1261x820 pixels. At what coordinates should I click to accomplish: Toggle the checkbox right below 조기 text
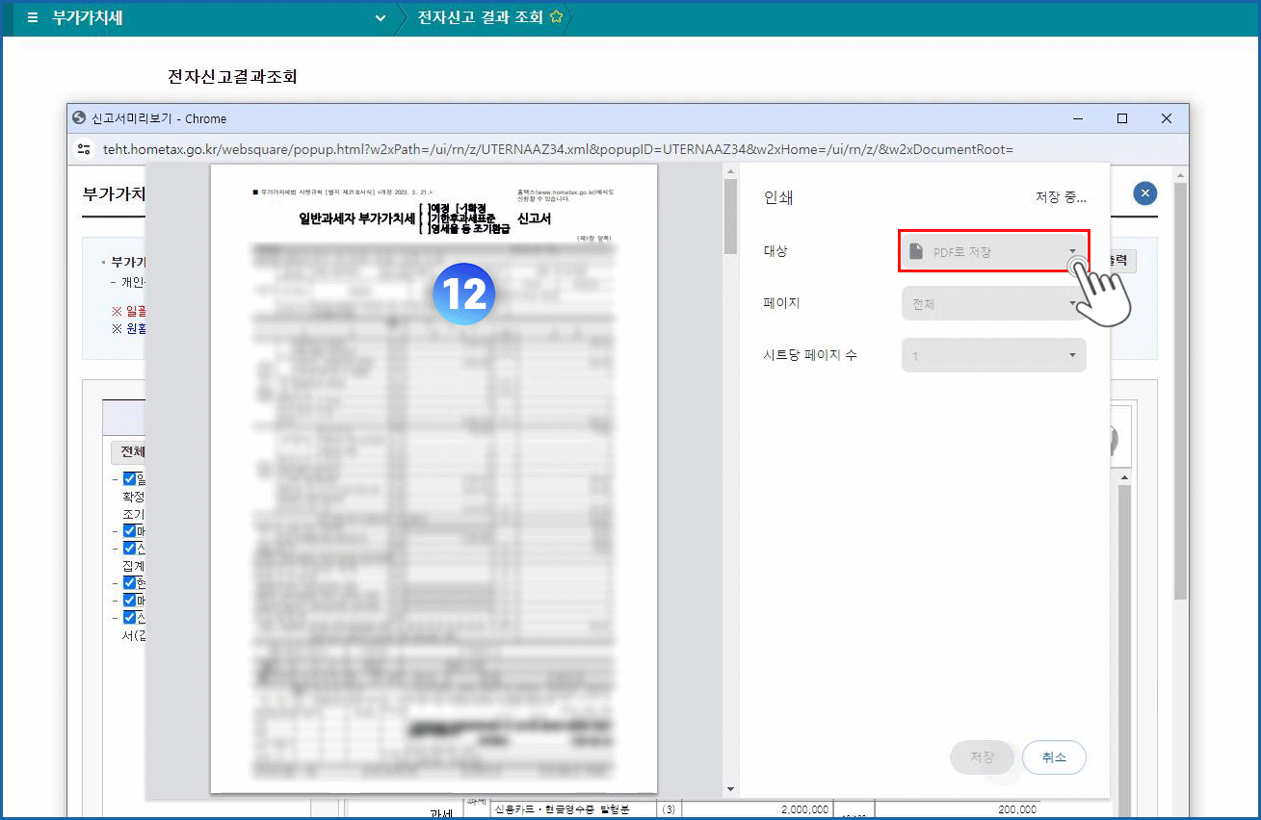130,531
